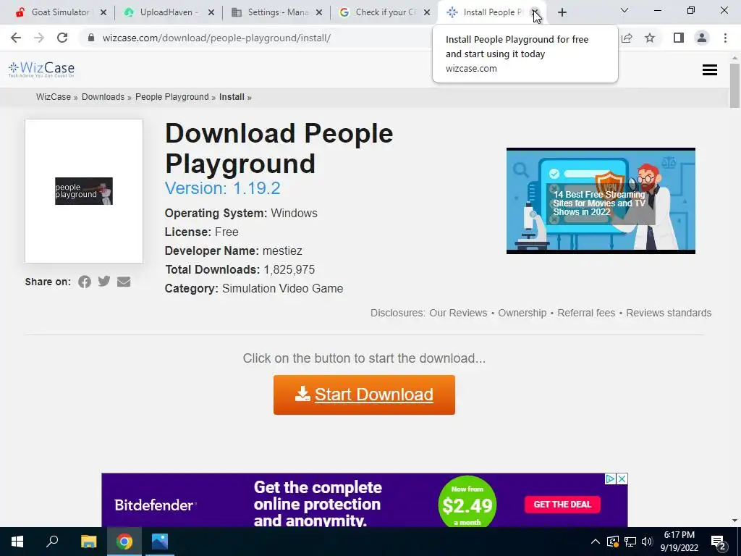Open the WizCase hamburger menu
The image size is (741, 556).
[x=709, y=70]
